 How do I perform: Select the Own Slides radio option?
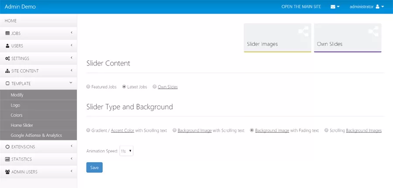155,87
